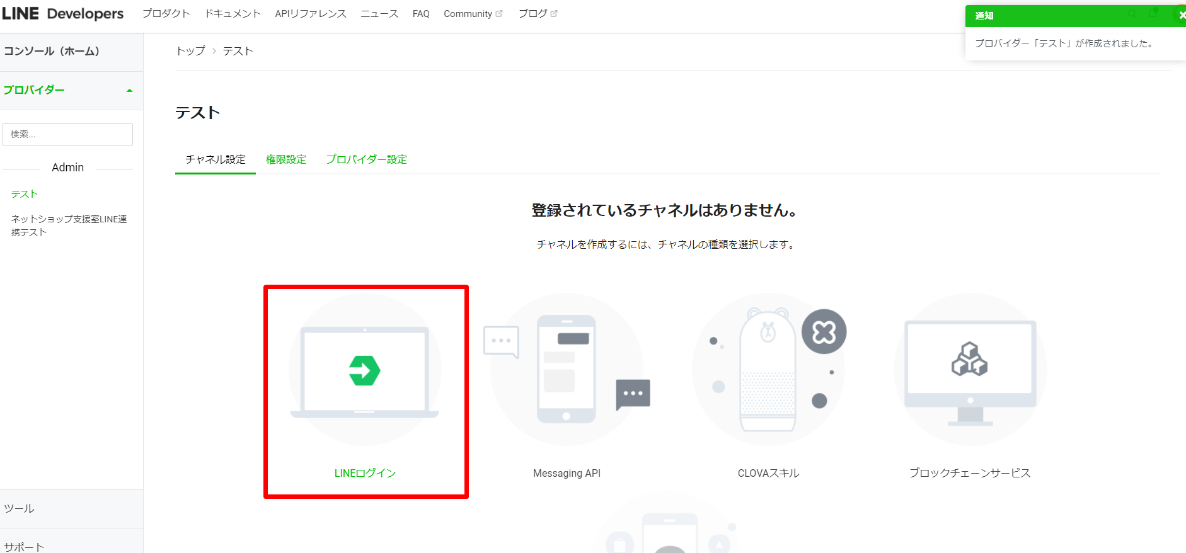Select the blockchain service monitor icon
The width and height of the screenshot is (1186, 553).
point(970,370)
